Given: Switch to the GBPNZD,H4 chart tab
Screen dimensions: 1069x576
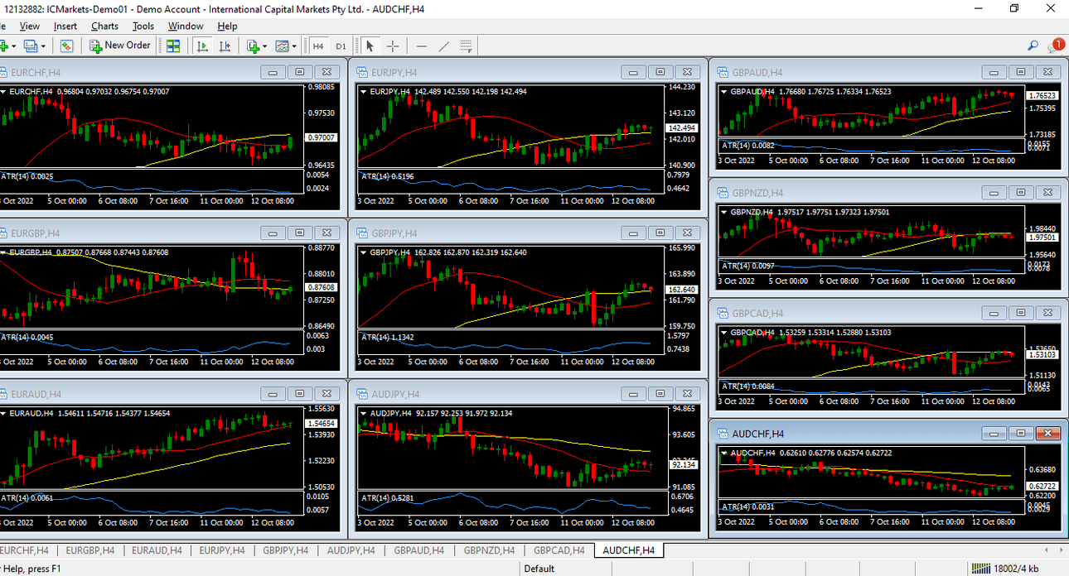Looking at the screenshot, I should click(x=489, y=550).
